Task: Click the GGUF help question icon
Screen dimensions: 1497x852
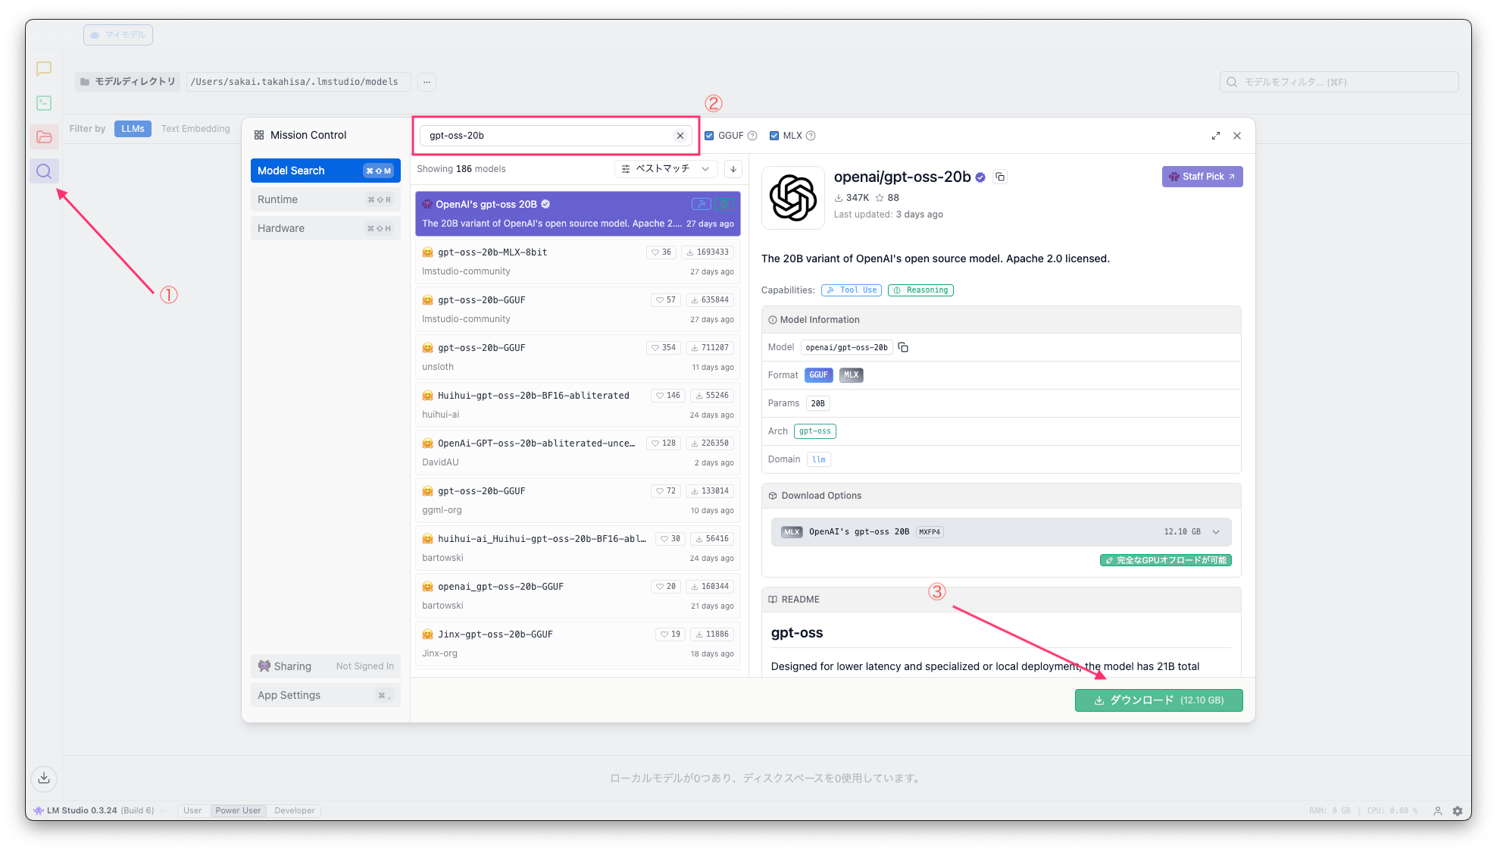Action: tap(752, 136)
